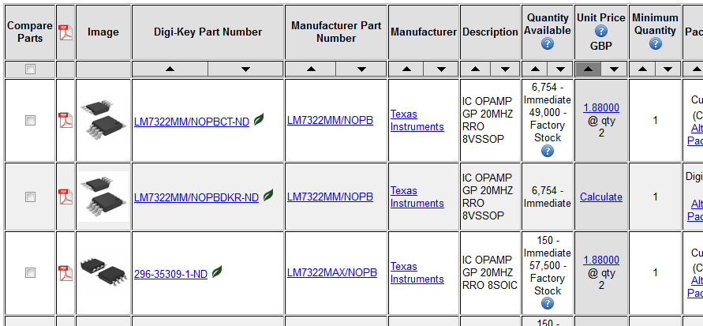
Task: Open datasheet PDF for LM7322MM/NOPBCT-ND row
Action: pyautogui.click(x=65, y=120)
